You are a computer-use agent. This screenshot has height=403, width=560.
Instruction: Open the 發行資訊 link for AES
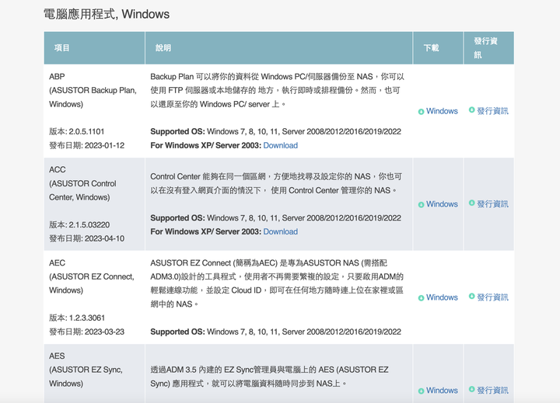click(x=492, y=391)
